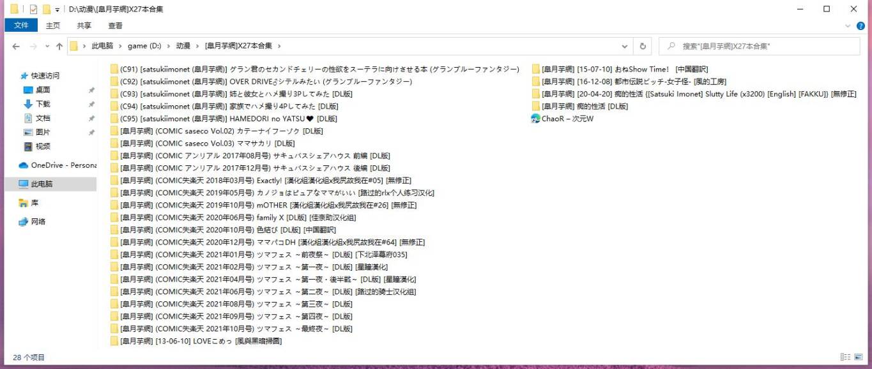Image resolution: width=872 pixels, height=369 pixels.
Task: Open 桌面 in the navigation pane
Action: coord(43,90)
